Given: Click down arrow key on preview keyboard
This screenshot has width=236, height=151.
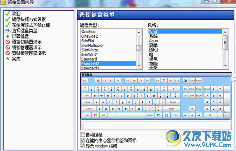Looking at the screenshot, I should (192, 116).
